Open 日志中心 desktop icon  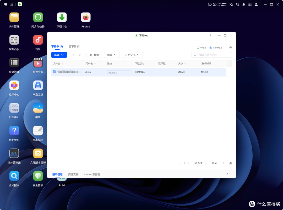[14, 108]
